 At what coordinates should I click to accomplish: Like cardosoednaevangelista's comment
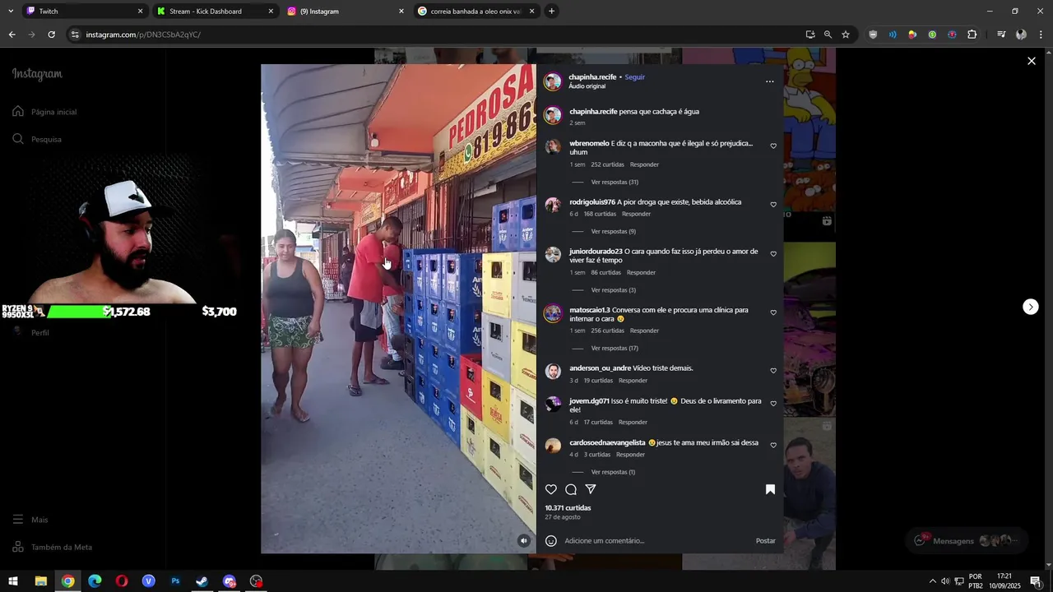pyautogui.click(x=773, y=446)
